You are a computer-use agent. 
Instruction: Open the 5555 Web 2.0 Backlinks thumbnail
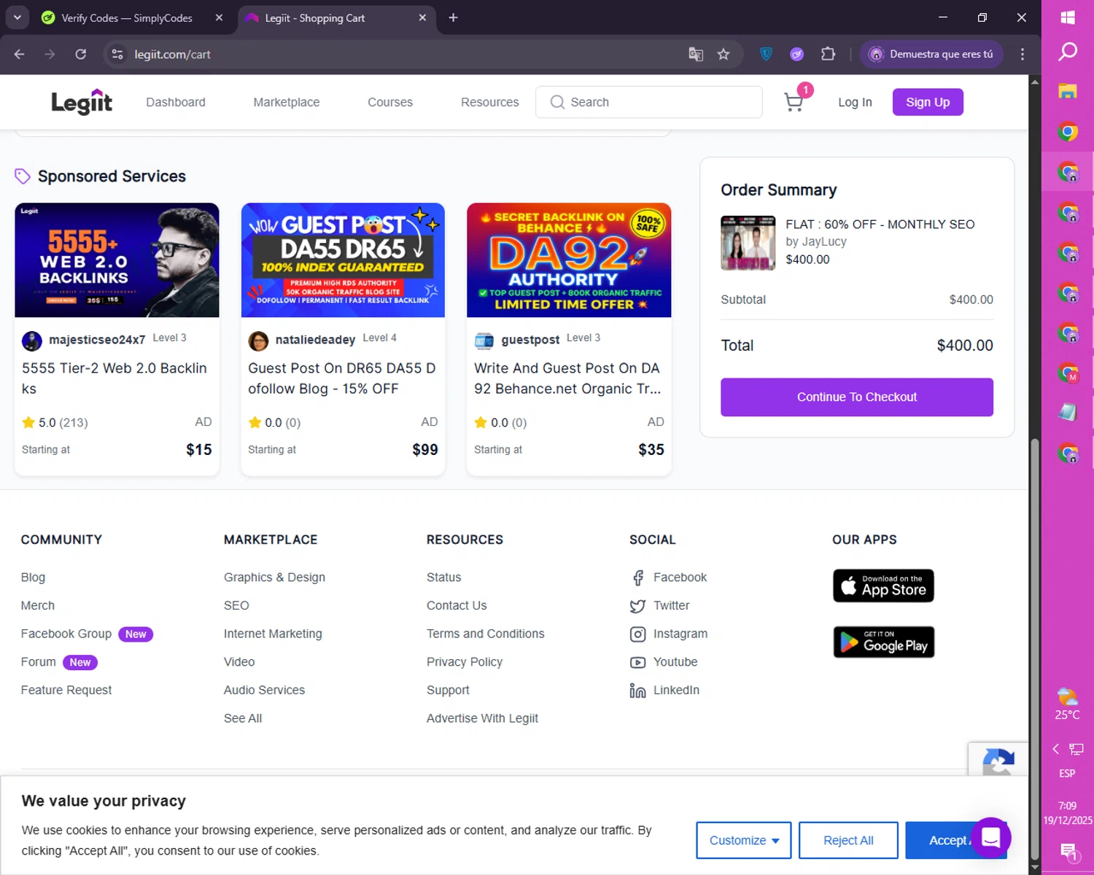point(117,260)
